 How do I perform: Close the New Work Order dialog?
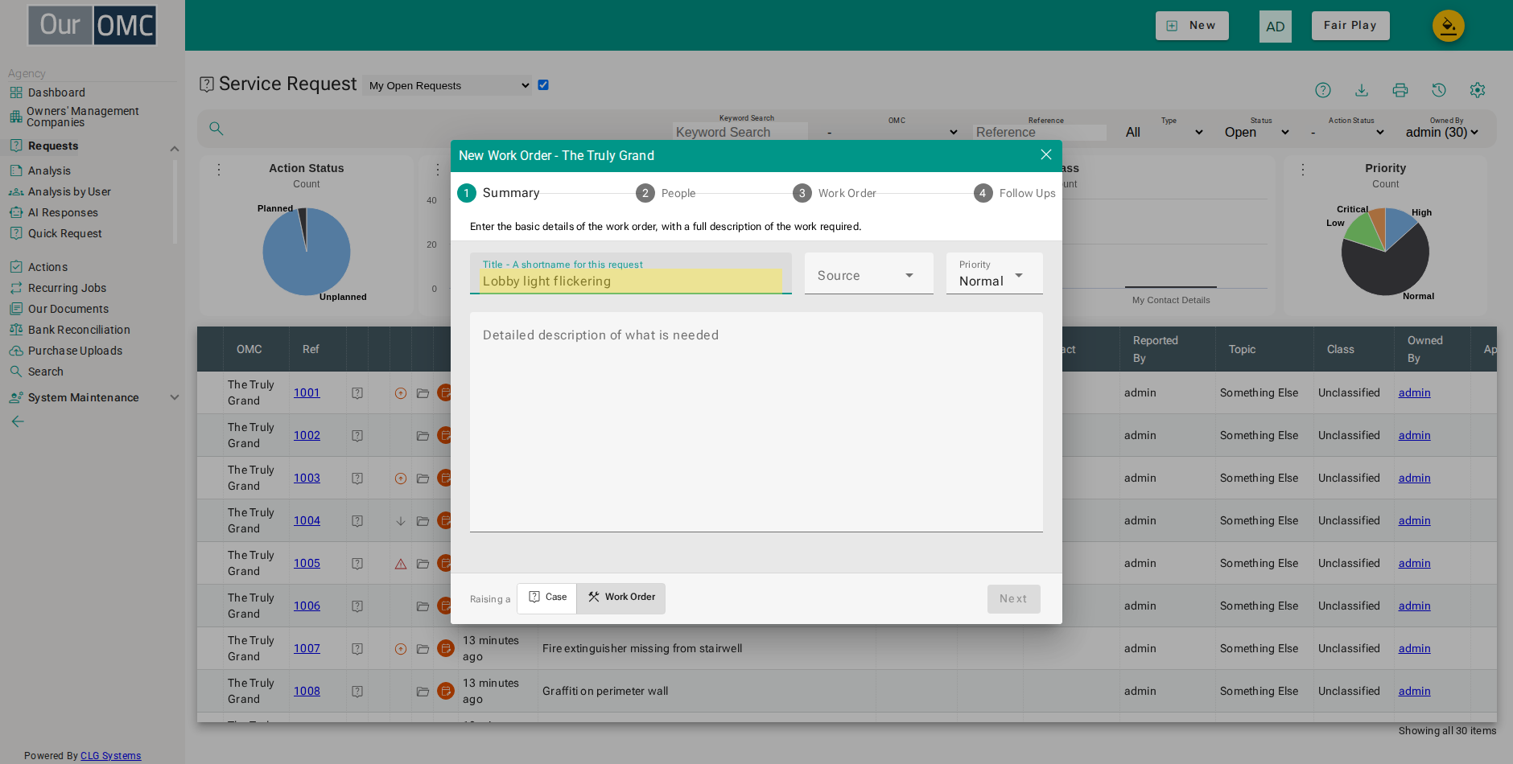1046,154
